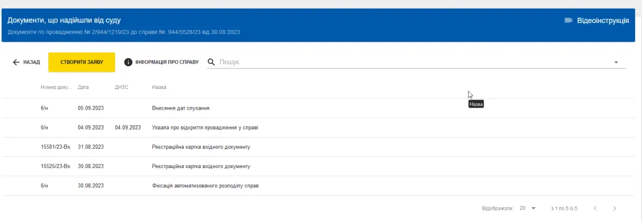Go to the next page arrow
The image size is (642, 221).
tap(615, 208)
